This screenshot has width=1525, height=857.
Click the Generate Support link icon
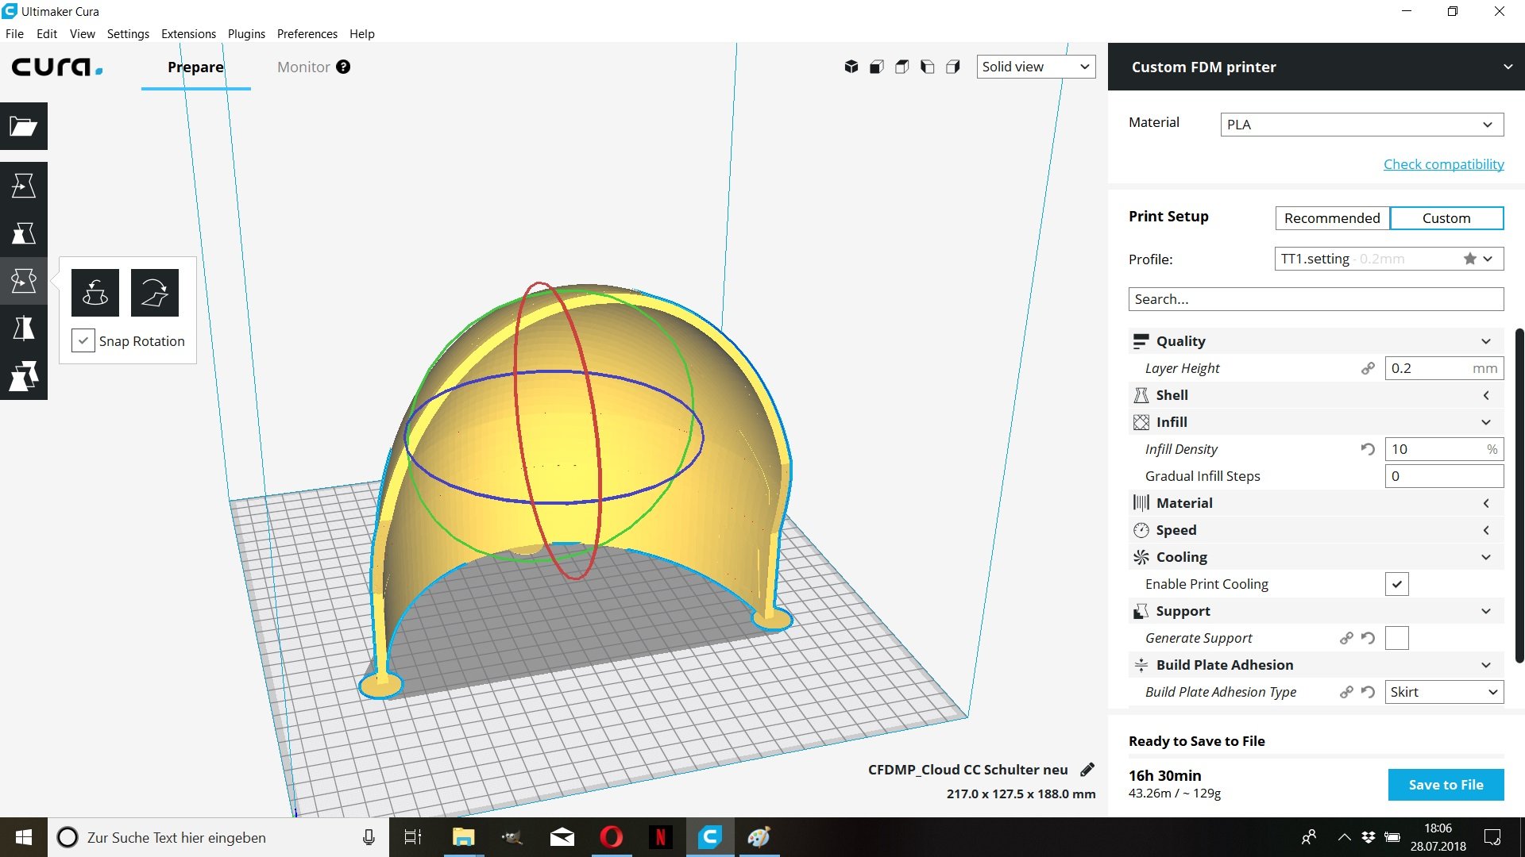pyautogui.click(x=1346, y=638)
